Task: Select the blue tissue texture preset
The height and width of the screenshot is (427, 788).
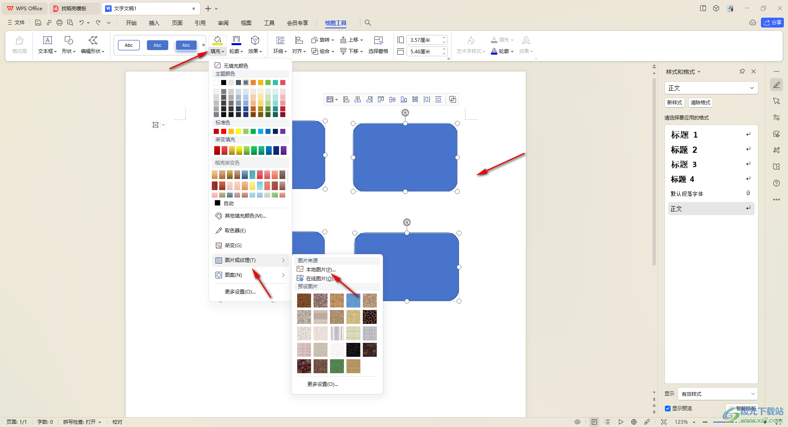Action: (x=353, y=301)
